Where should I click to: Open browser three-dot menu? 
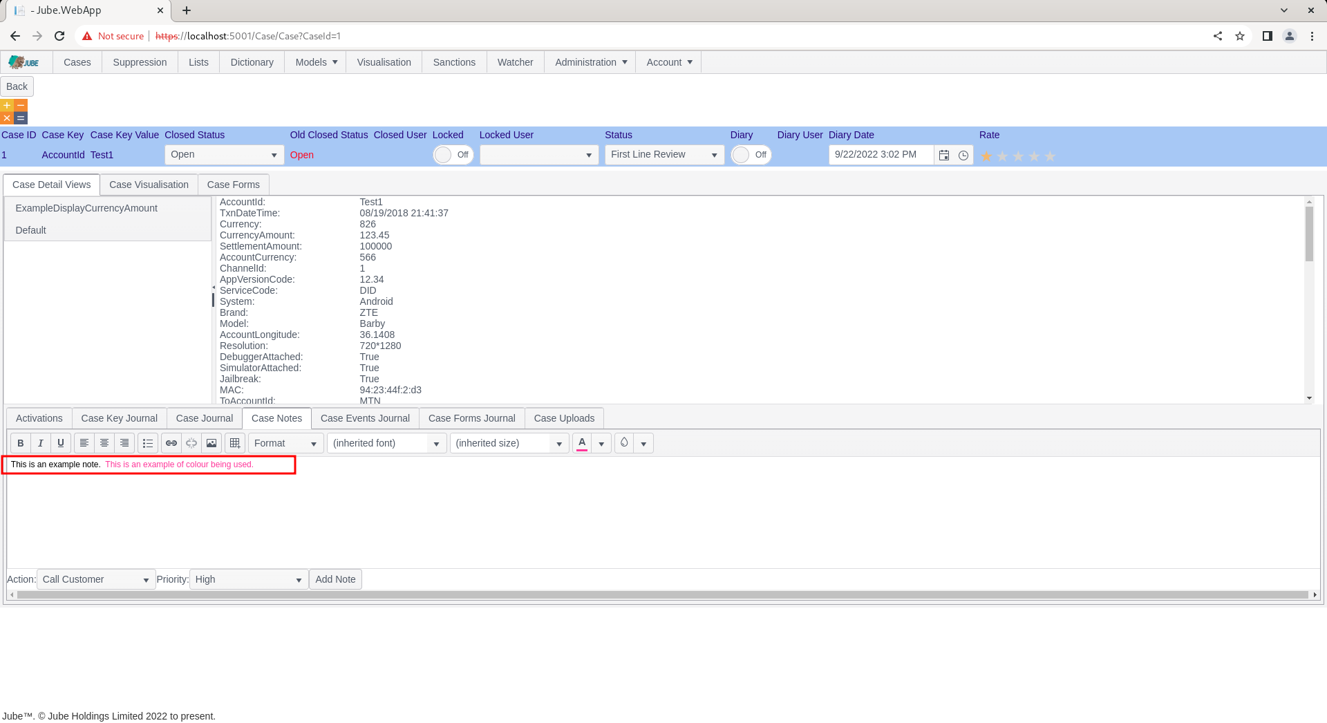(x=1312, y=36)
